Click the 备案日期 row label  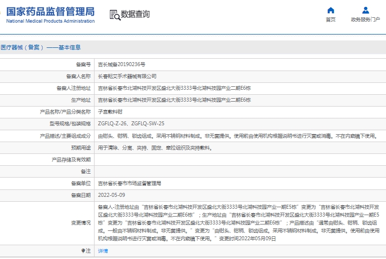pyautogui.click(x=81, y=195)
